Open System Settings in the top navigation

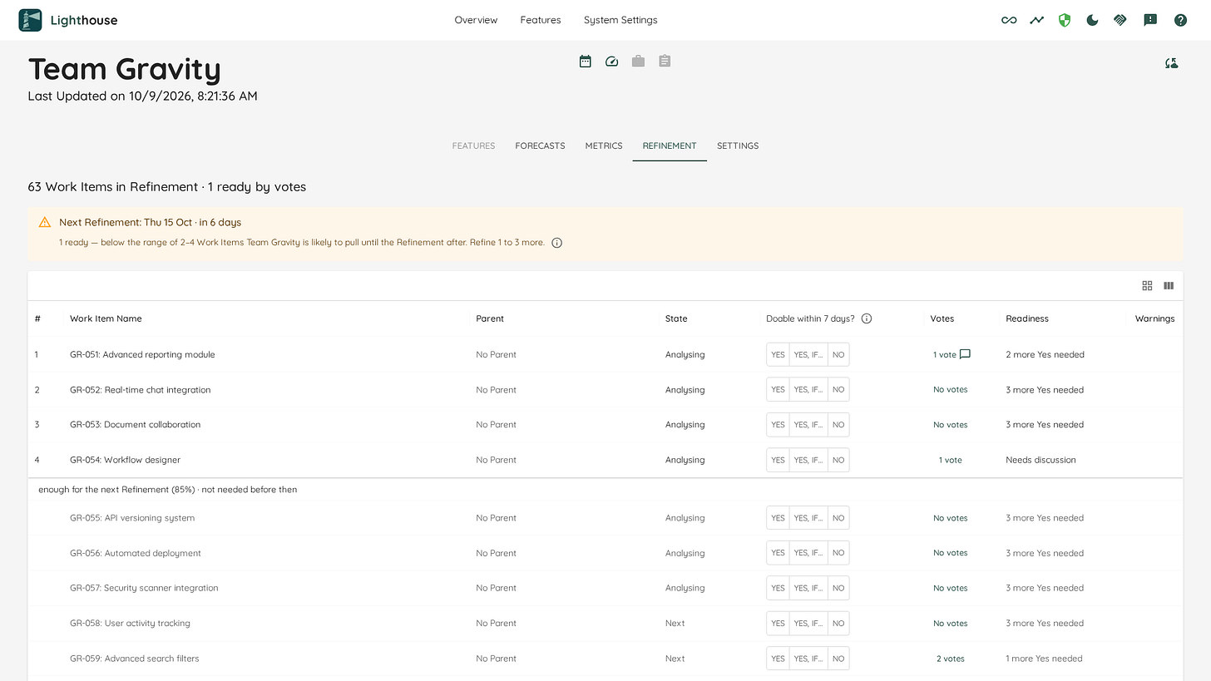click(x=620, y=20)
